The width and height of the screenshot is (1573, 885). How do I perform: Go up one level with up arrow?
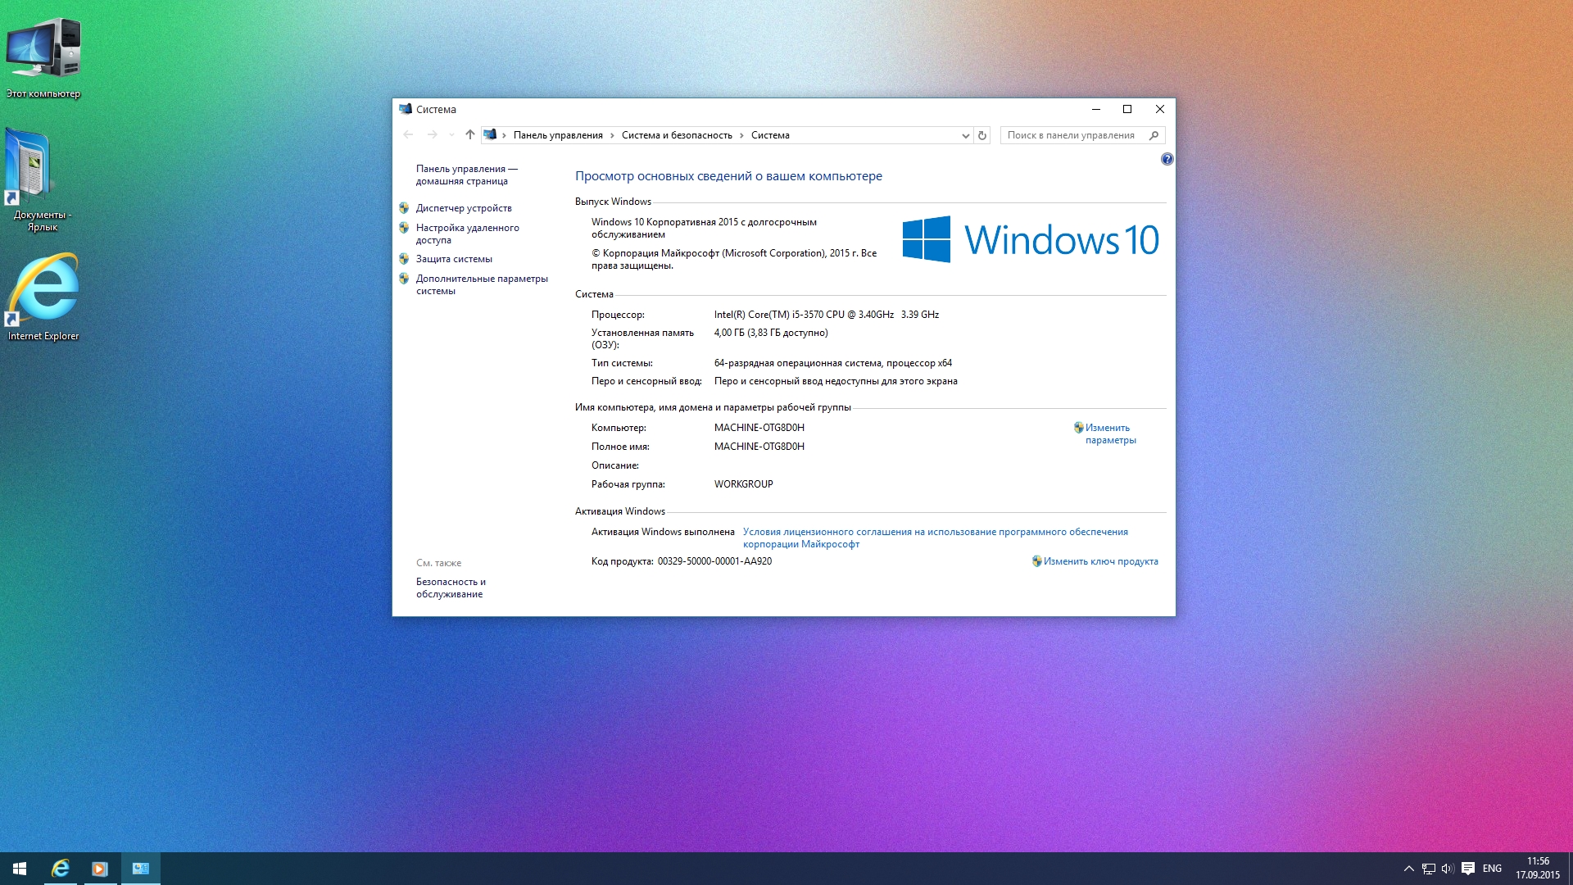click(x=469, y=135)
